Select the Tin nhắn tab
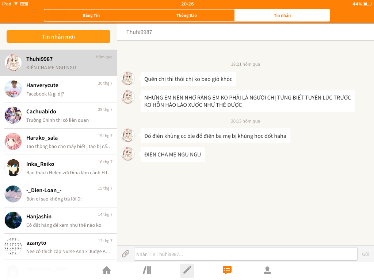This screenshot has height=280, width=374. tap(282, 15)
